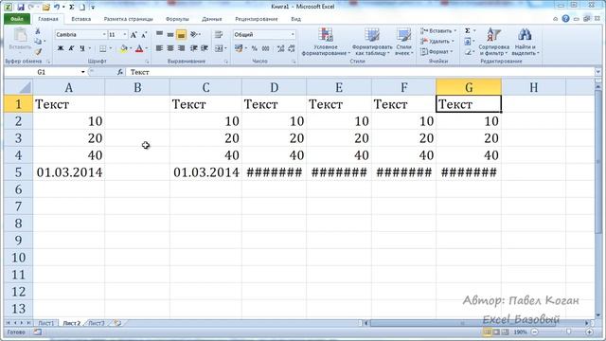Toggle Bold (Ж) formatting
The width and height of the screenshot is (606, 341).
tap(61, 48)
